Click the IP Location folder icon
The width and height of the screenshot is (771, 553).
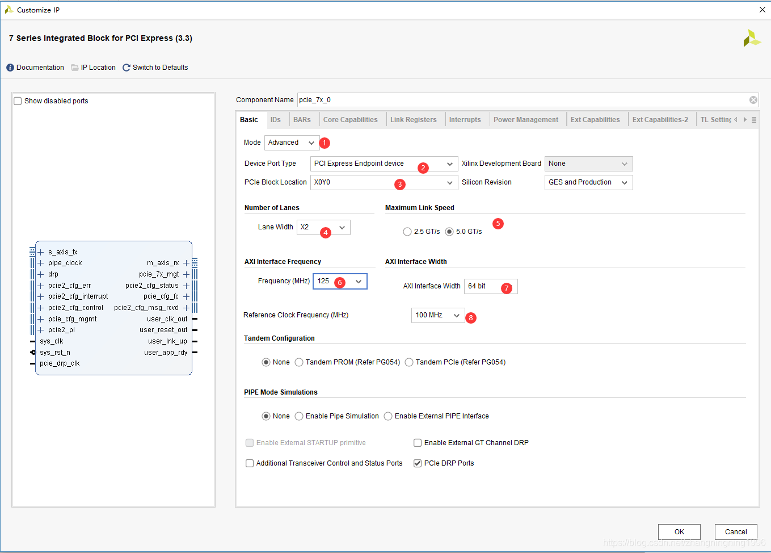[x=75, y=68]
